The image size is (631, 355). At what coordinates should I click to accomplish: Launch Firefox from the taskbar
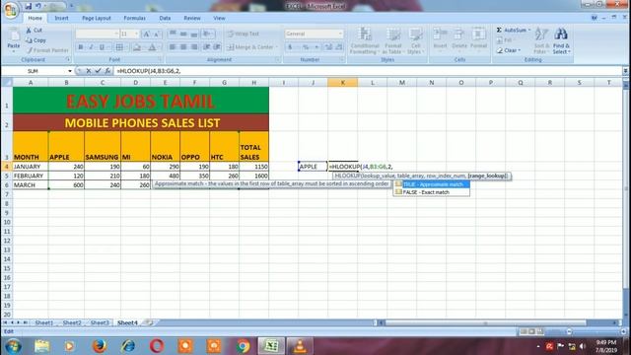click(99, 346)
